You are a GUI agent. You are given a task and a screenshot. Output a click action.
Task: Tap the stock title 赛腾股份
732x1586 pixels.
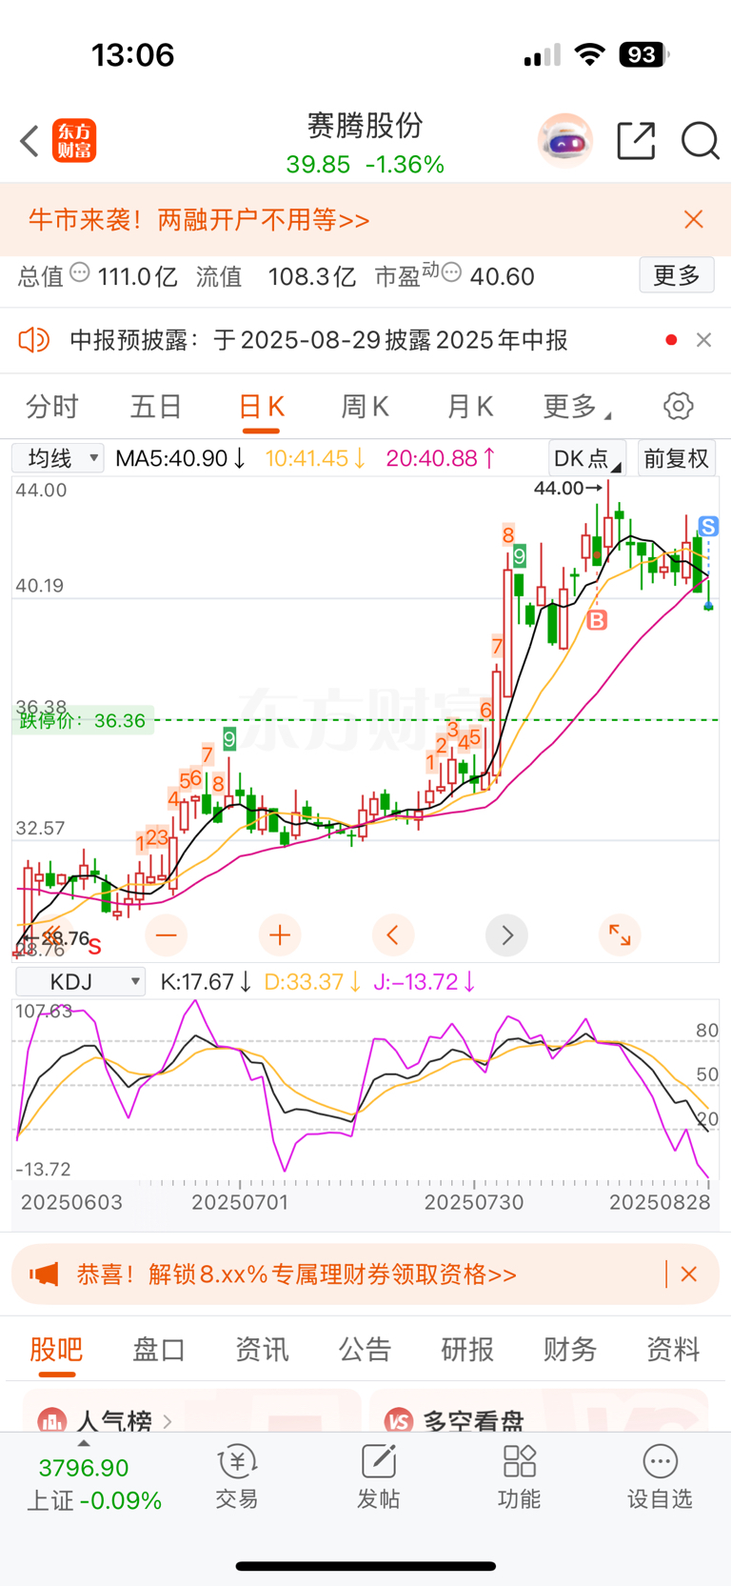coord(366,126)
